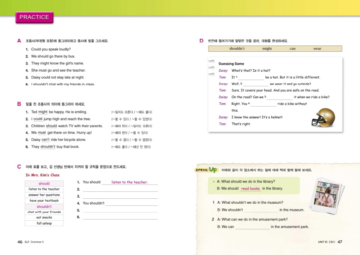The width and height of the screenshot is (360, 255).
Task: Select "shouldn't" in the word bank
Action: (237, 49)
